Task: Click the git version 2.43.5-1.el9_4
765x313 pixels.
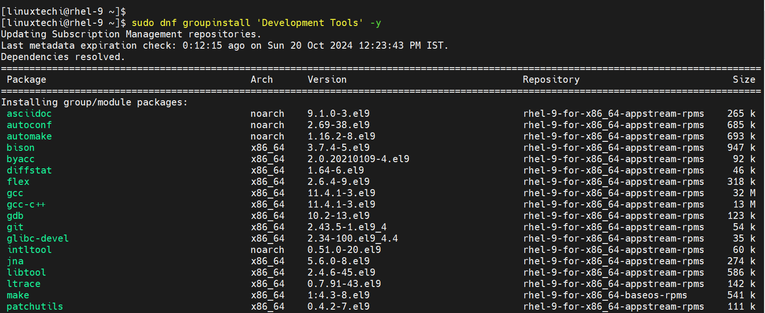Action: tap(347, 227)
